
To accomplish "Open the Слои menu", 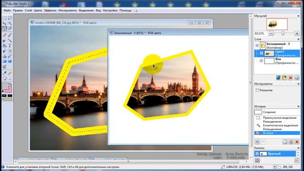I will pos(28,10).
